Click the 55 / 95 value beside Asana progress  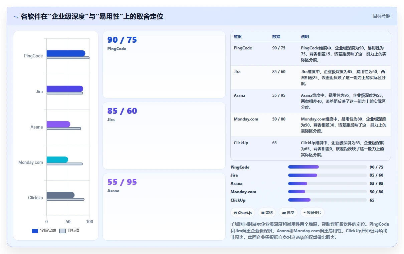coord(376,184)
